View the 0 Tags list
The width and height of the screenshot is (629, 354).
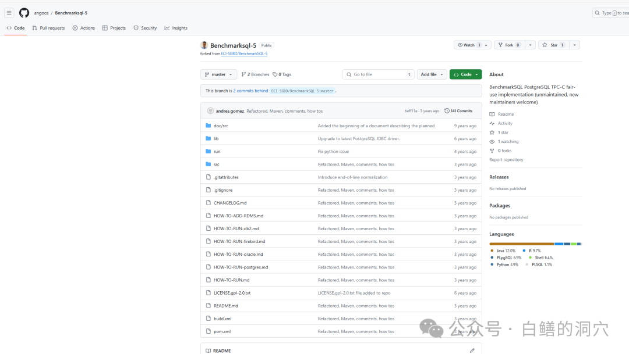[282, 74]
